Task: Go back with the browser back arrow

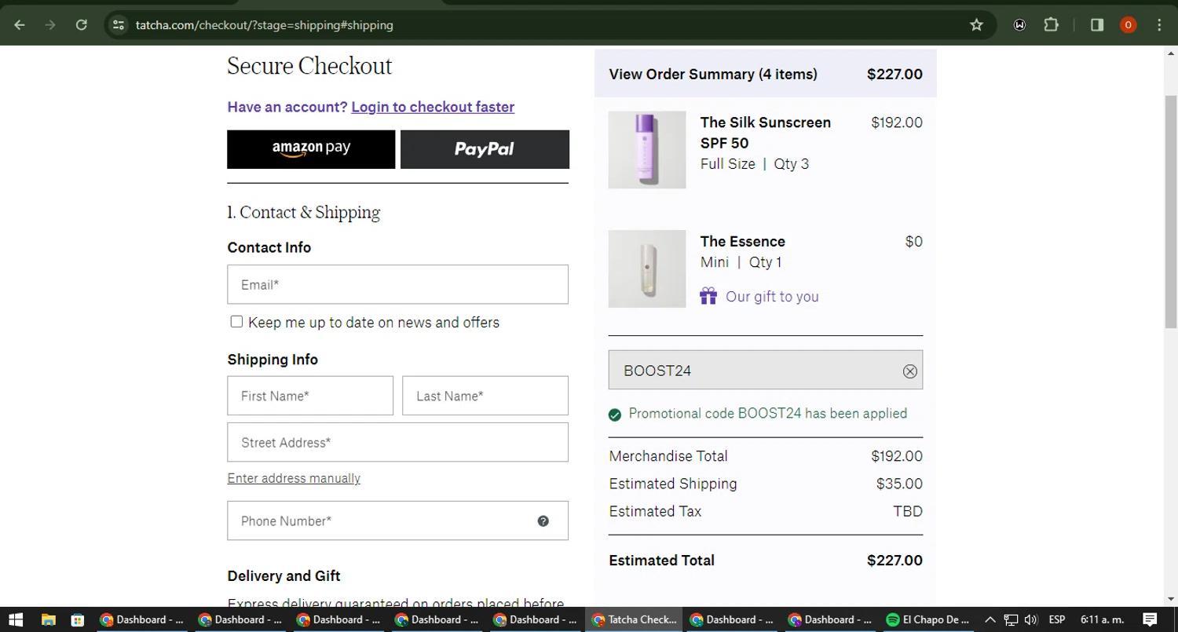Action: click(x=20, y=25)
